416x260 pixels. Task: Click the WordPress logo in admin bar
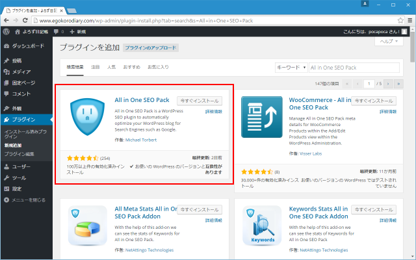tap(5, 31)
